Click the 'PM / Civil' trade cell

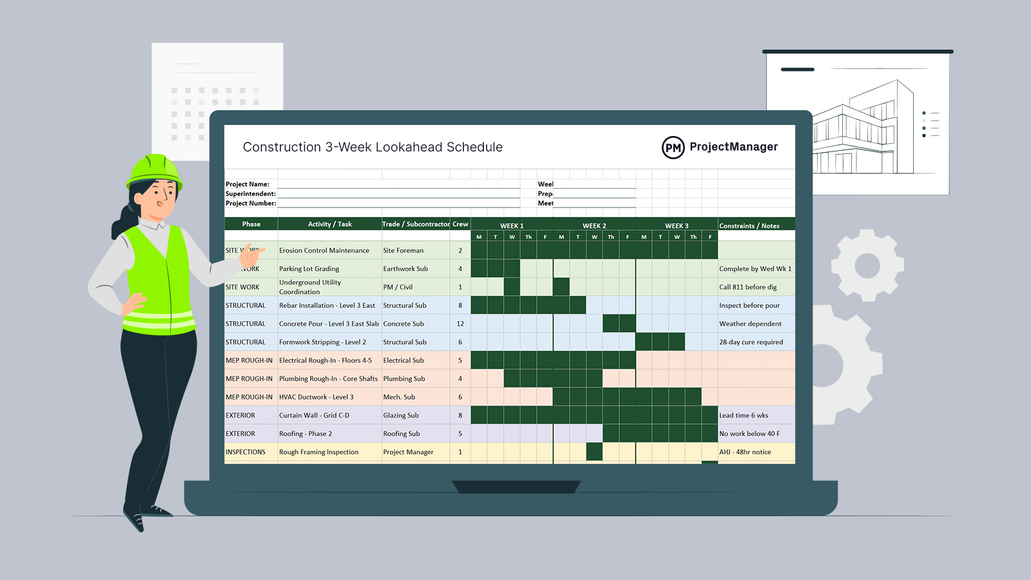tap(416, 287)
